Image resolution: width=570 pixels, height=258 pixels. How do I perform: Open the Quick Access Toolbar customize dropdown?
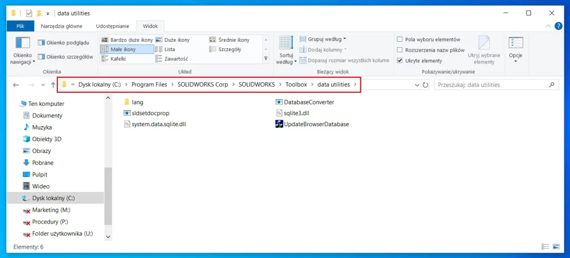coord(48,14)
